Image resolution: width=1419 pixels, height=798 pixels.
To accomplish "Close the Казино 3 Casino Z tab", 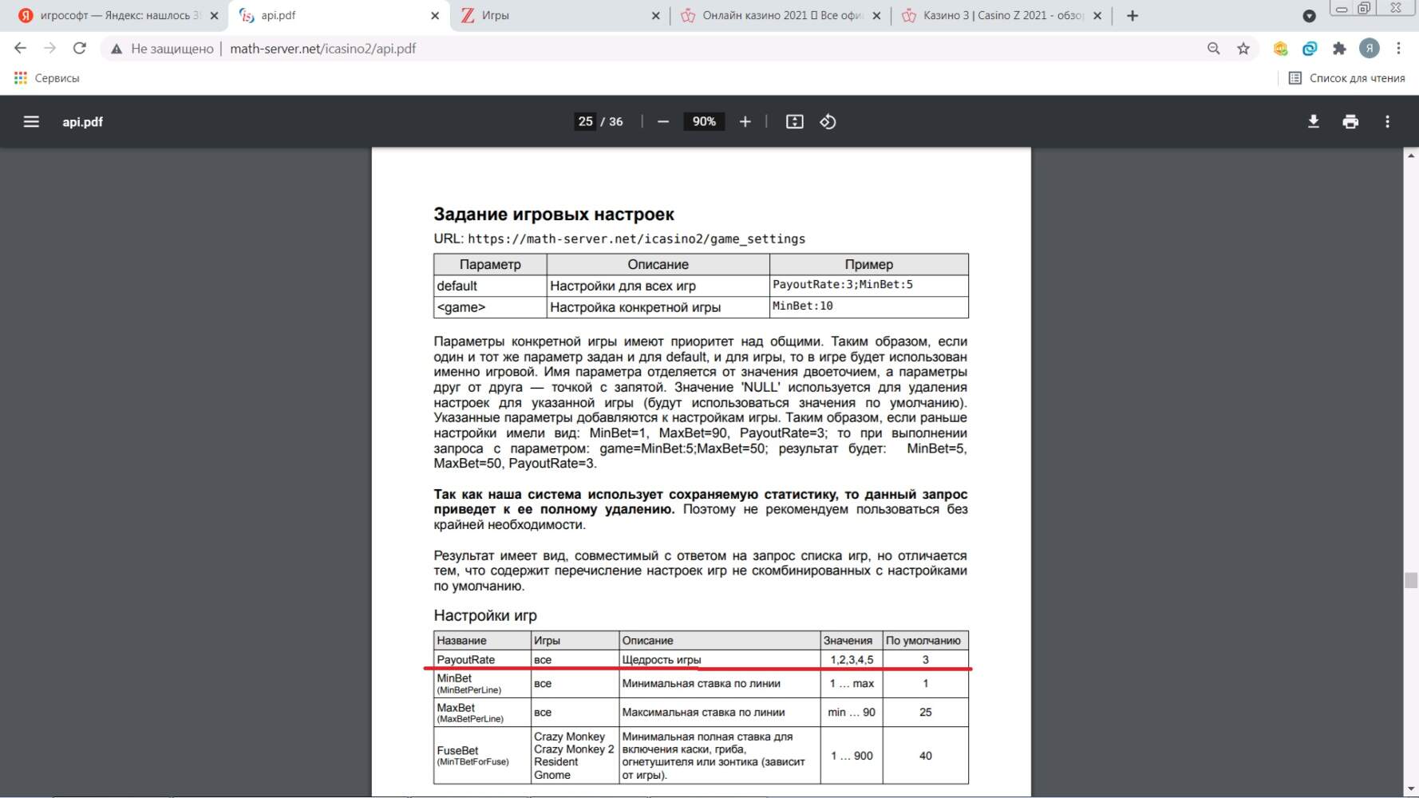I will click(1097, 16).
